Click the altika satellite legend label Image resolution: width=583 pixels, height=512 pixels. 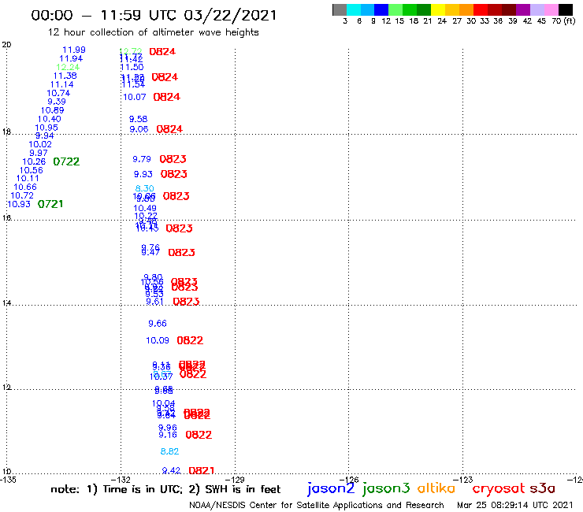pyautogui.click(x=436, y=488)
